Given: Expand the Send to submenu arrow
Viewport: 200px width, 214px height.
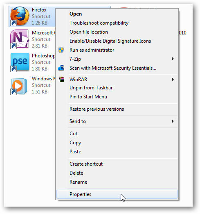Looking at the screenshot, I should point(173,121).
